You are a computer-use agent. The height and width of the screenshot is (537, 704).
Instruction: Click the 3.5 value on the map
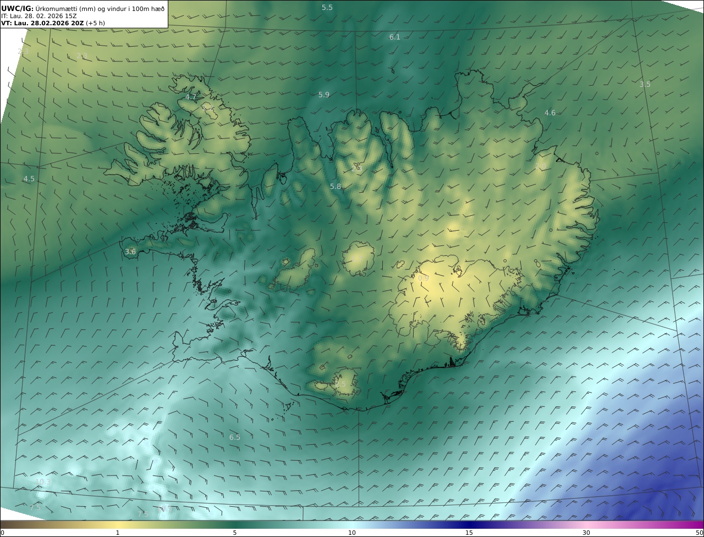645,84
